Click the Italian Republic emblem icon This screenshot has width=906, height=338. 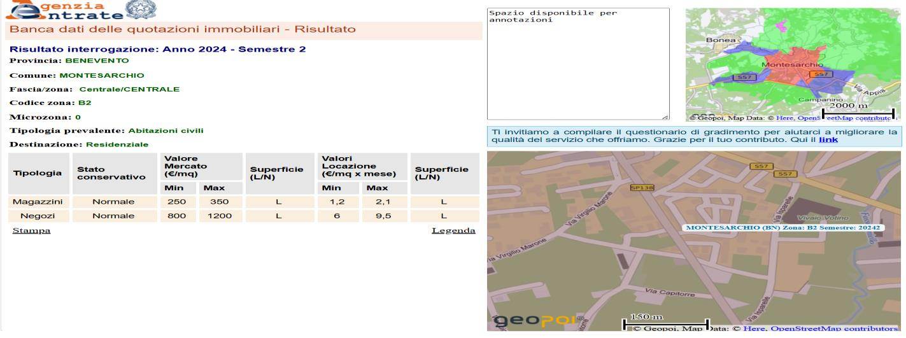click(140, 9)
